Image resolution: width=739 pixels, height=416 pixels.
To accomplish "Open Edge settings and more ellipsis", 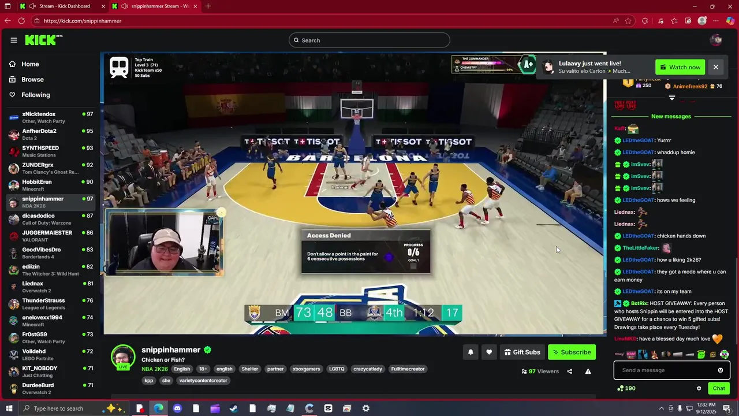I will [716, 21].
